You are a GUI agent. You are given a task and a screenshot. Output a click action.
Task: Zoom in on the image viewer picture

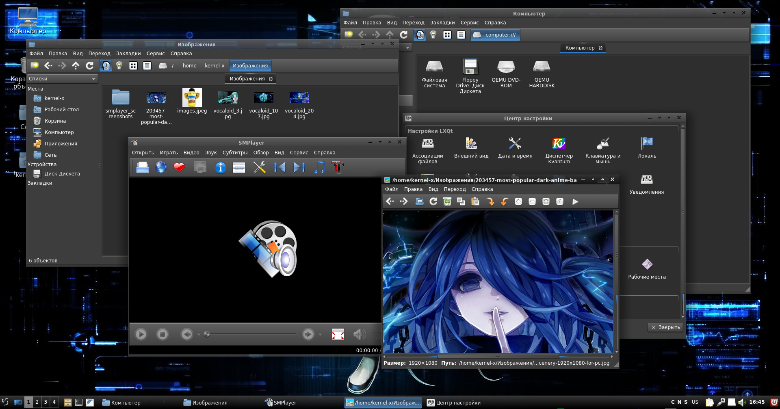click(518, 201)
